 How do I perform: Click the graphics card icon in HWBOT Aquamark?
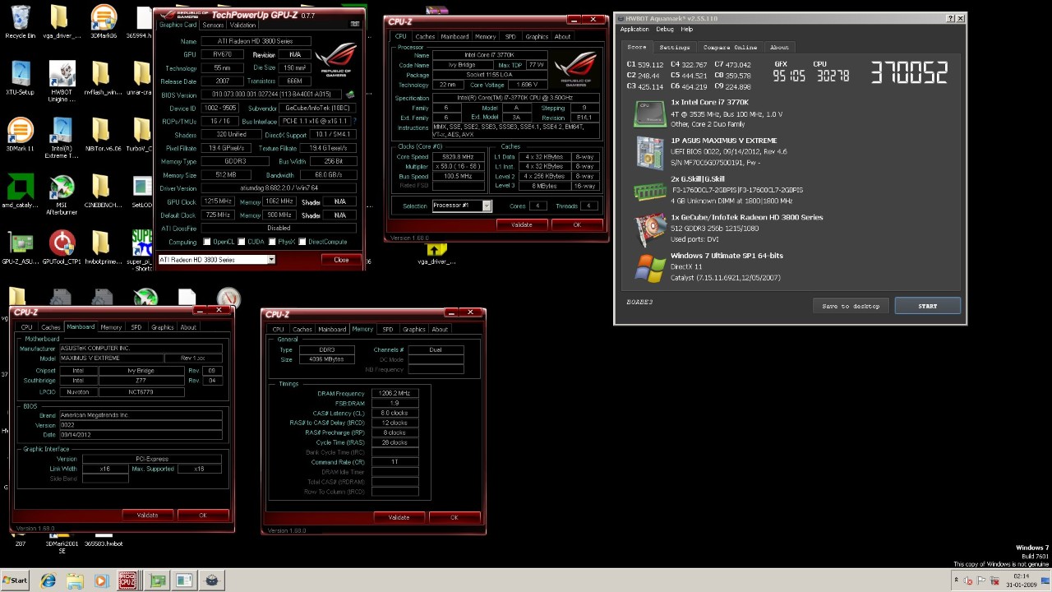coord(649,229)
